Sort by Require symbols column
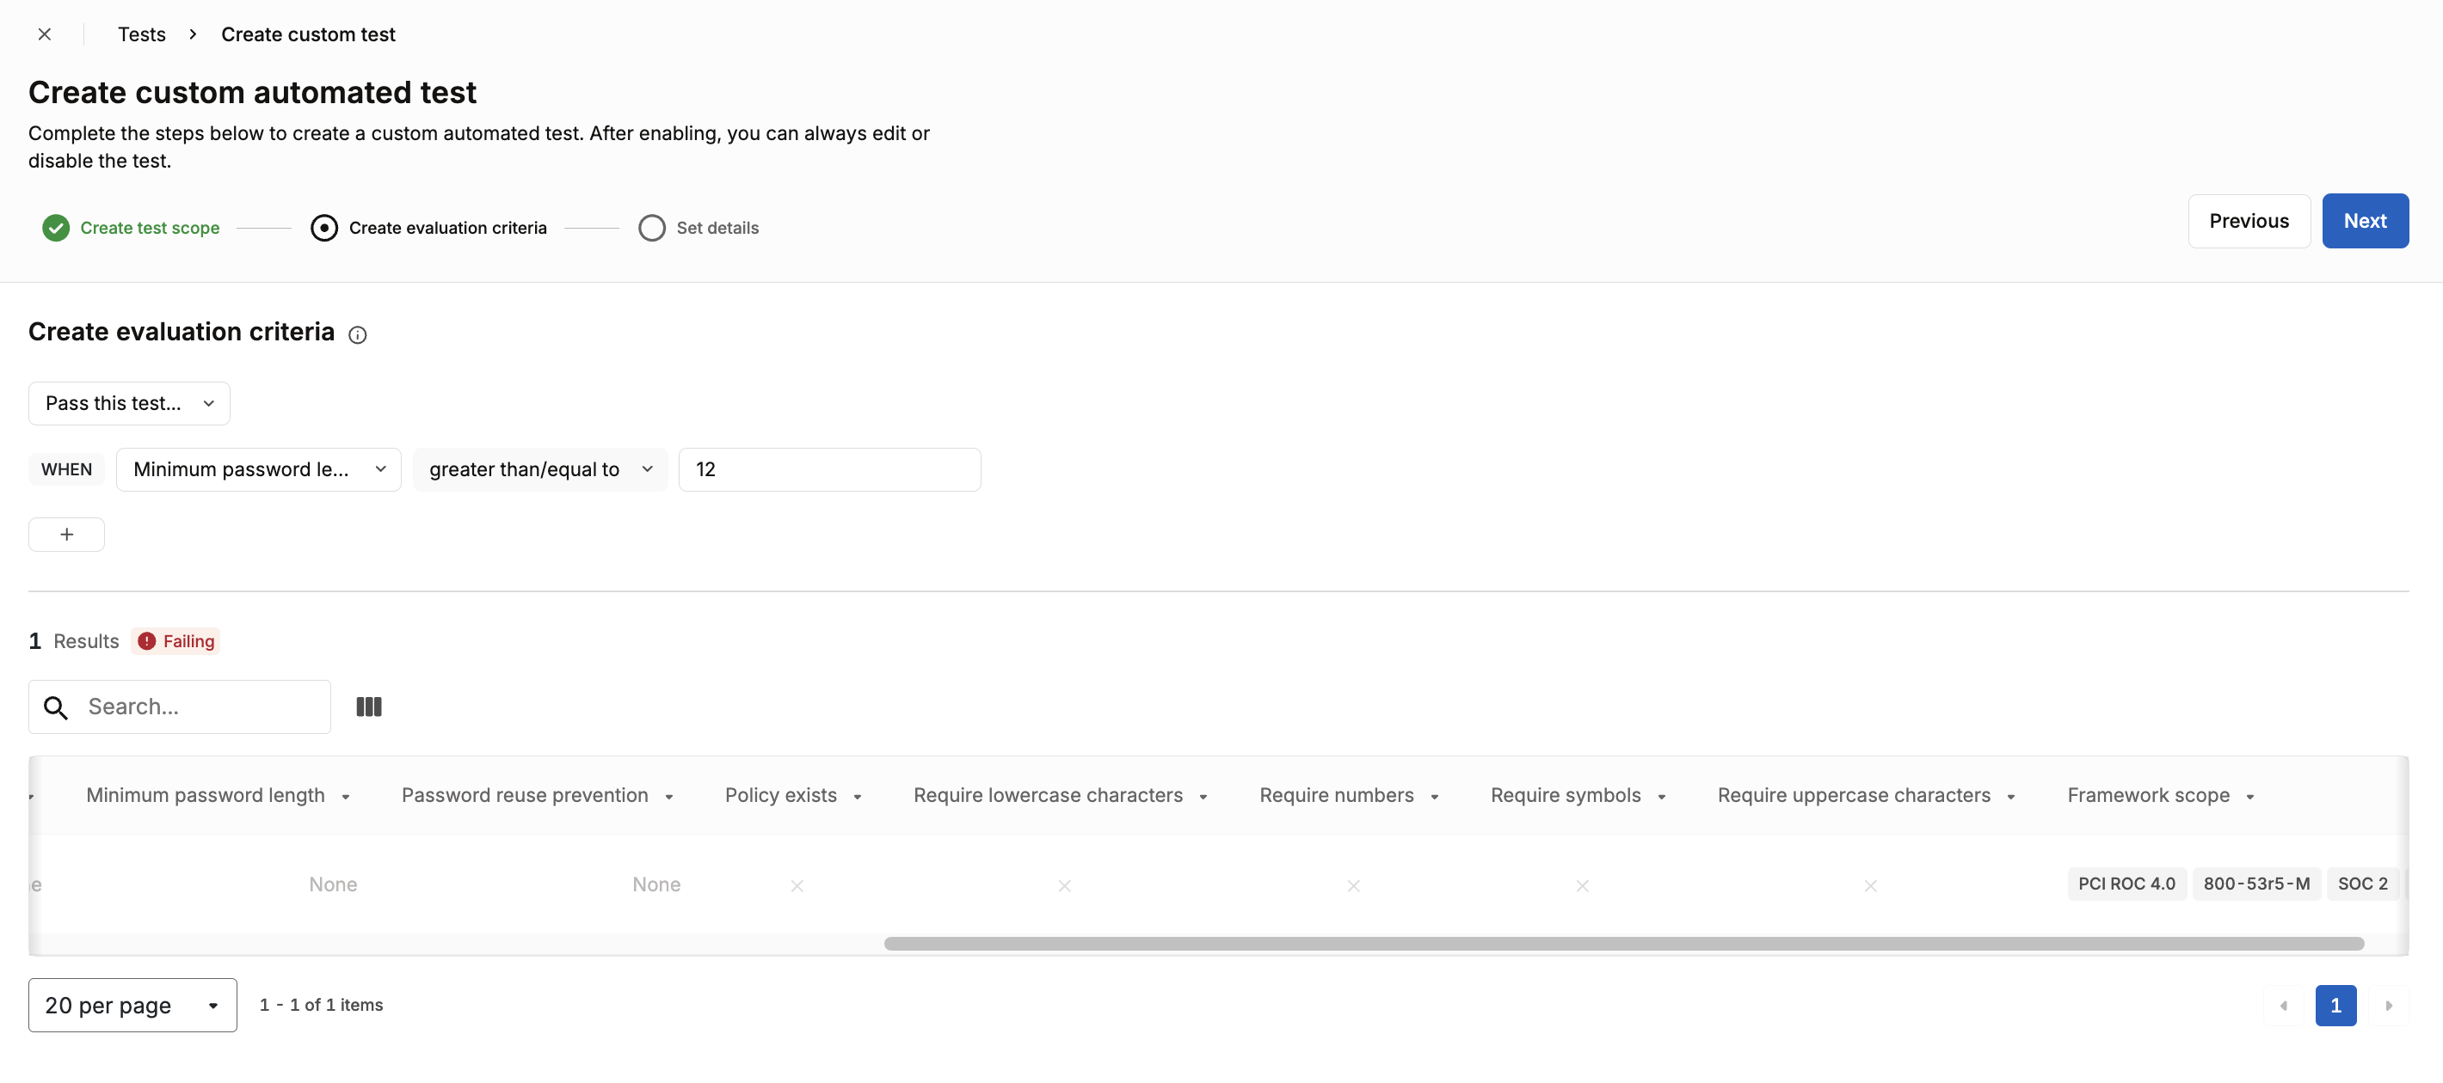Screen dimensions: 2443x1083 click(x=1578, y=796)
